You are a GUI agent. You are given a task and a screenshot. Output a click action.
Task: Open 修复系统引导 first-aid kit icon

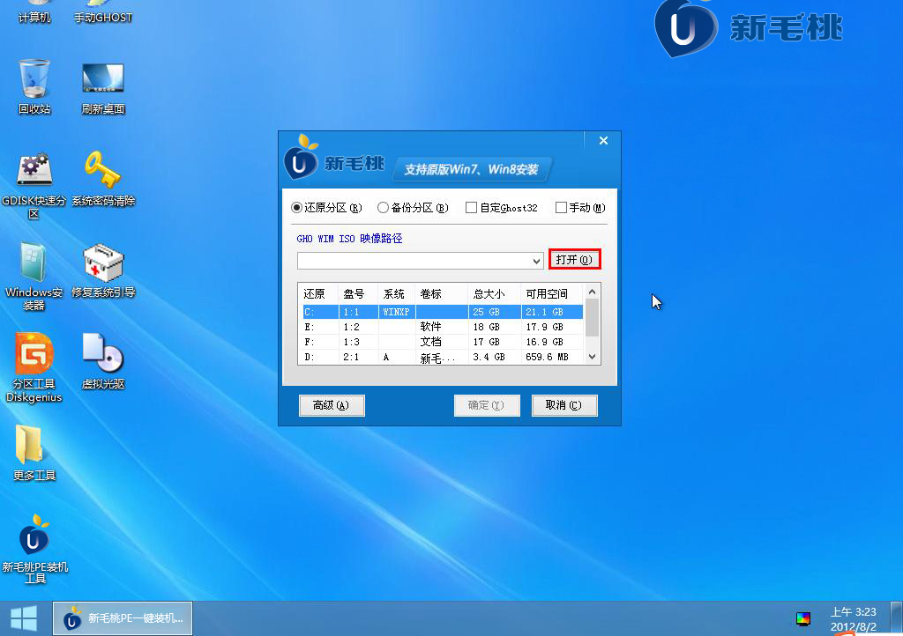[x=102, y=270]
